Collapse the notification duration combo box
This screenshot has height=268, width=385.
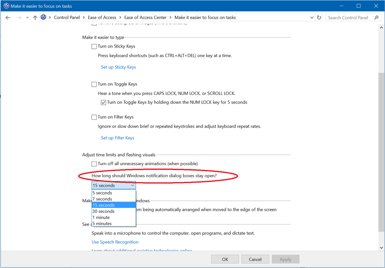(x=114, y=185)
